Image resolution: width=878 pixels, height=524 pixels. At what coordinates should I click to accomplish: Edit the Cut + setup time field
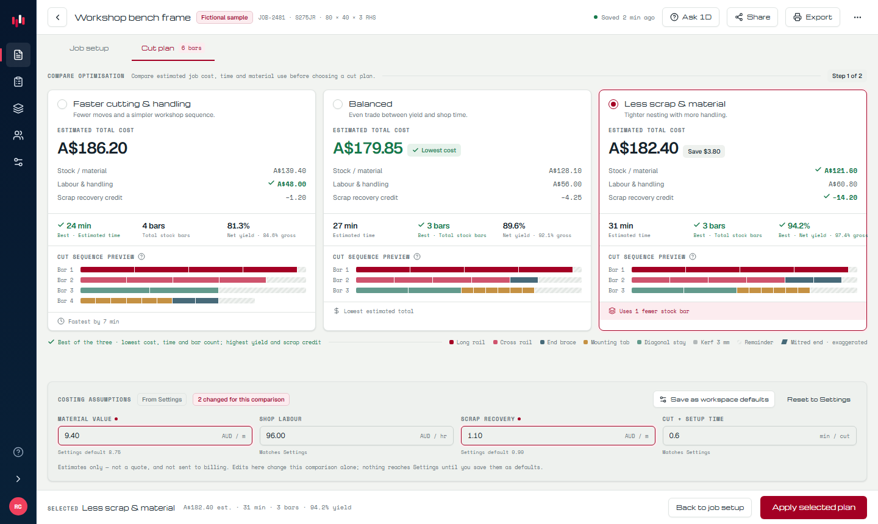click(760, 436)
